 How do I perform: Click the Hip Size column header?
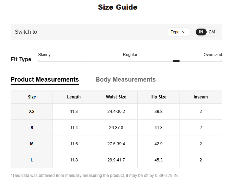click(x=158, y=97)
